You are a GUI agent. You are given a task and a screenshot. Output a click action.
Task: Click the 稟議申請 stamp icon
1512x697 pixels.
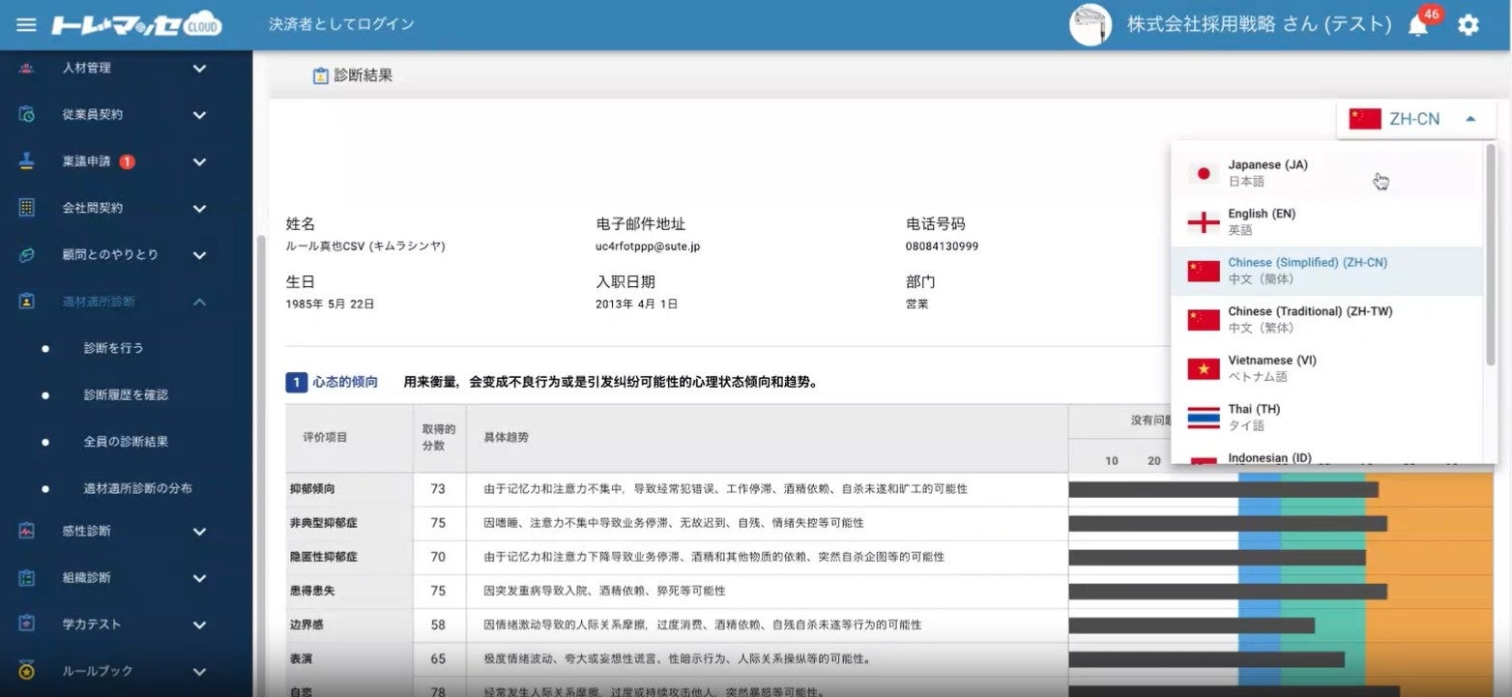coord(26,160)
